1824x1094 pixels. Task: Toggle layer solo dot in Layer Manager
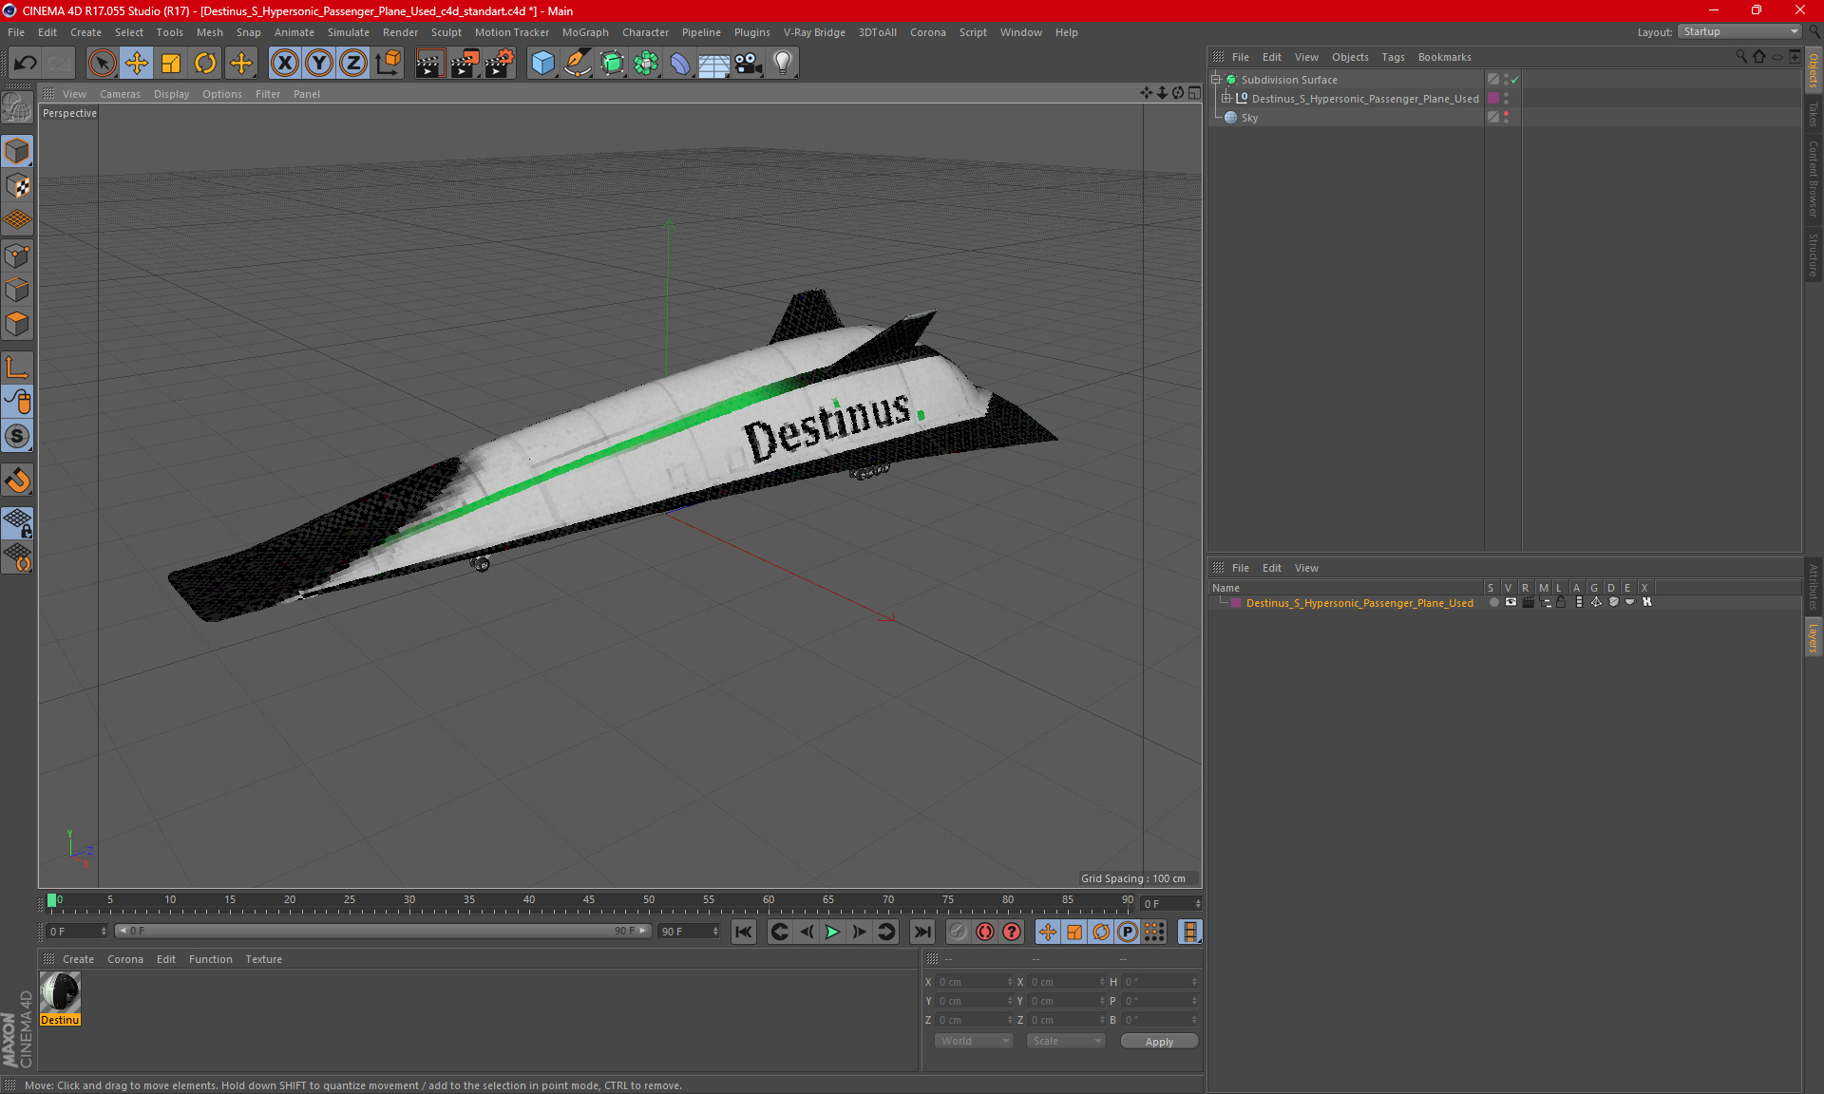pyautogui.click(x=1493, y=602)
